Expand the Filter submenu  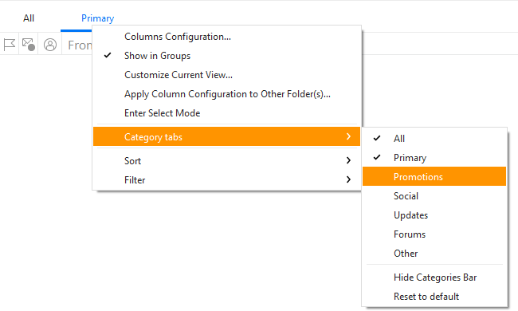point(226,179)
